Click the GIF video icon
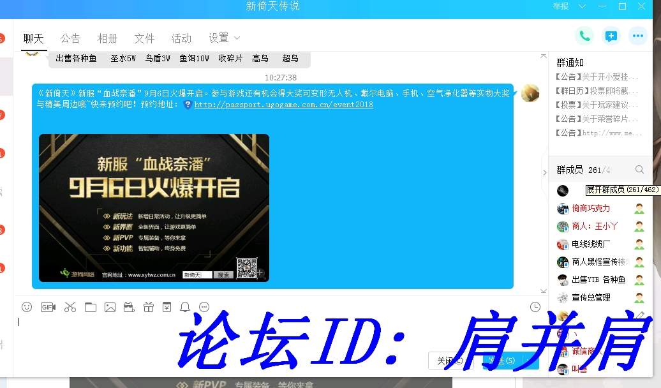661x388 pixels. (48, 307)
